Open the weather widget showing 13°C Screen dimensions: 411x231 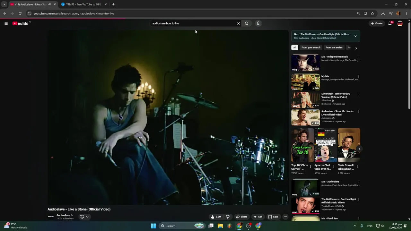click(x=15, y=226)
